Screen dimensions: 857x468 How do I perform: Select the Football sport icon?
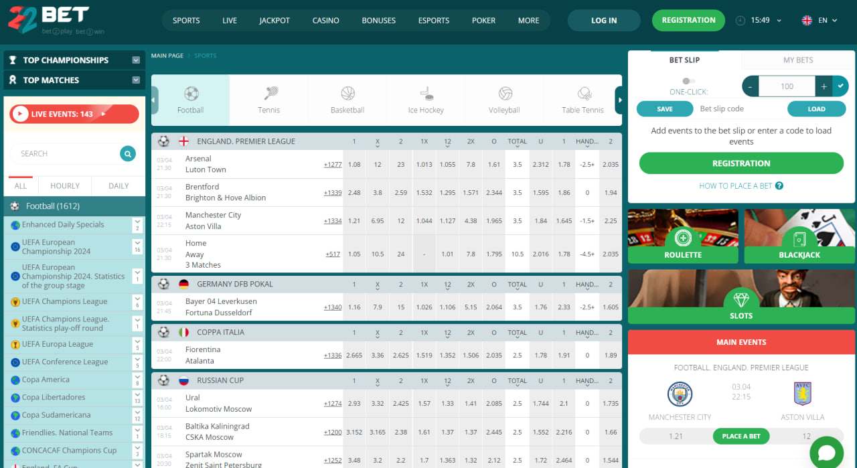tap(191, 93)
